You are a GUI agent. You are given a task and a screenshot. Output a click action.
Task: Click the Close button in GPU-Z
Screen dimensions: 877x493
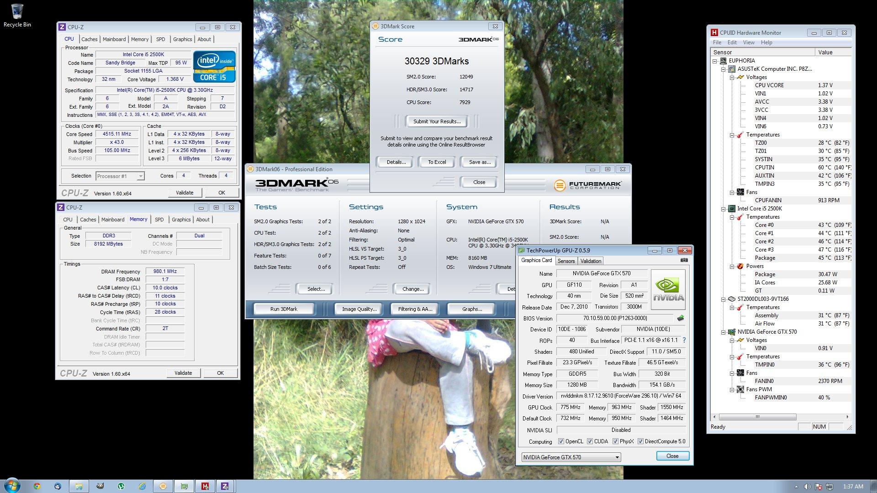(x=672, y=456)
